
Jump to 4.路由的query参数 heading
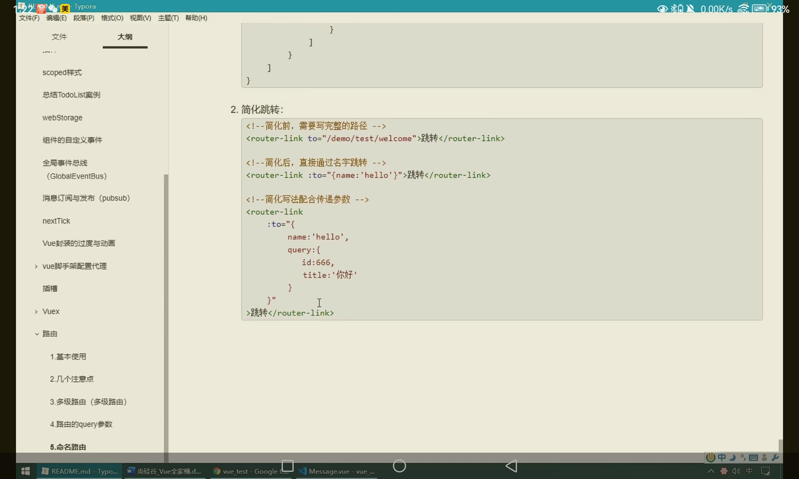coord(81,424)
